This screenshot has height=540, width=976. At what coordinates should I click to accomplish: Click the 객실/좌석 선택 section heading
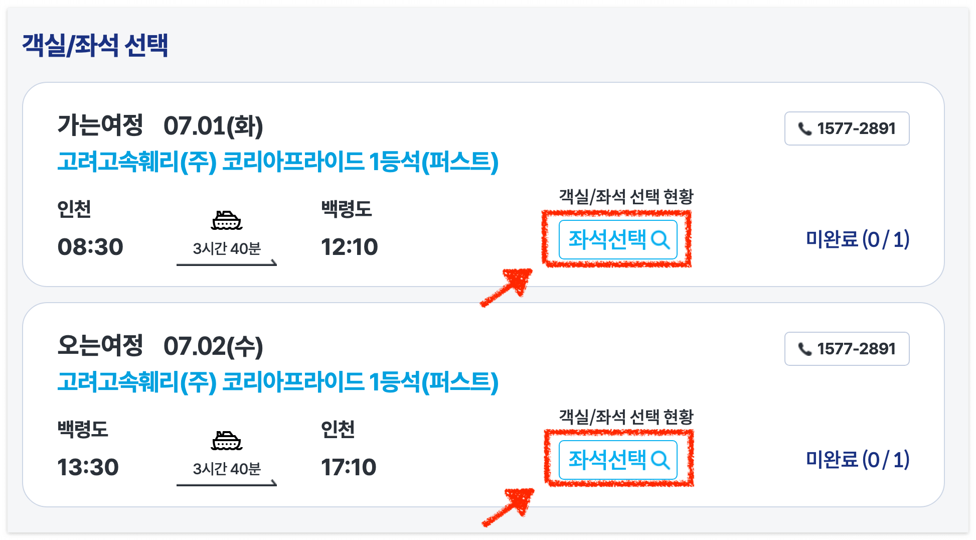click(x=94, y=44)
